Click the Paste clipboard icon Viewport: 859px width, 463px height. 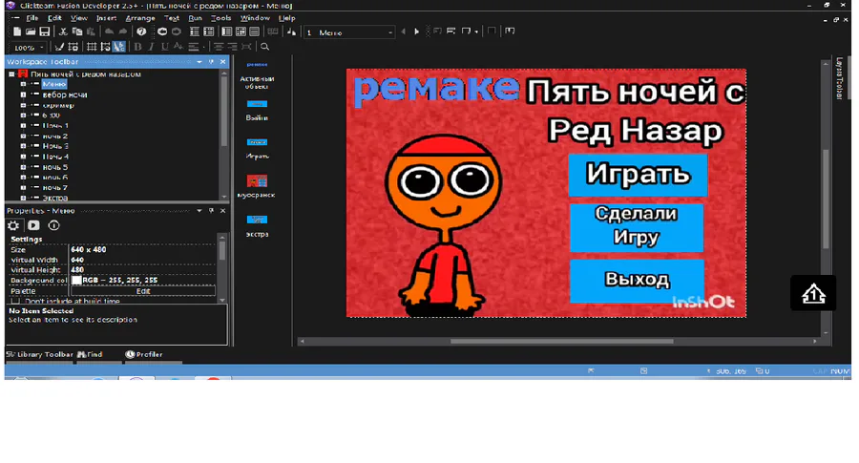pyautogui.click(x=91, y=32)
